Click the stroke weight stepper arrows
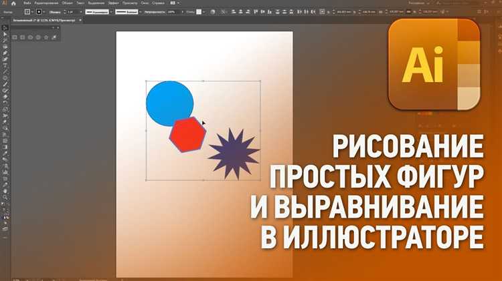 click(x=65, y=12)
